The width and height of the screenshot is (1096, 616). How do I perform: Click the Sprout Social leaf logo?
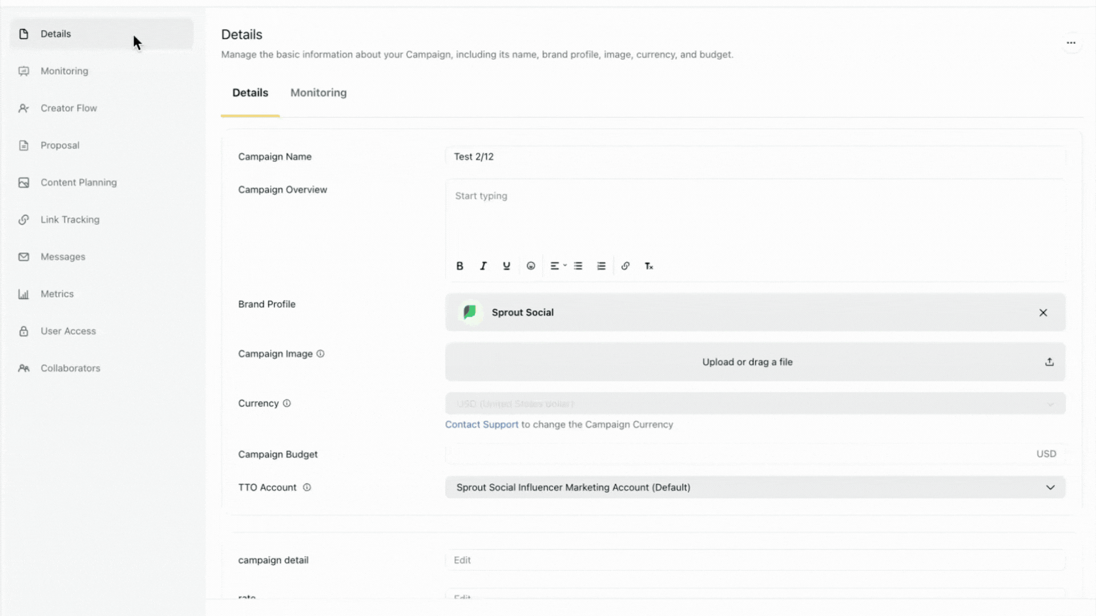click(x=470, y=312)
